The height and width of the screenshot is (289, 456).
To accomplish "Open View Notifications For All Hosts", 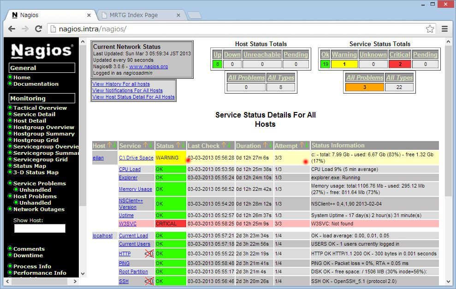I will [127, 90].
